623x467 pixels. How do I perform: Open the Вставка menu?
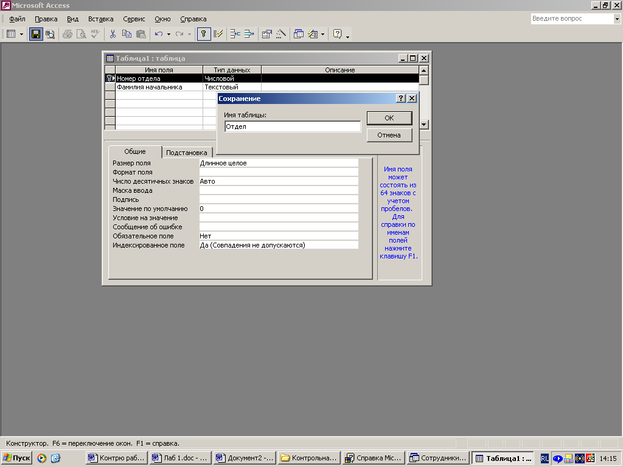101,19
